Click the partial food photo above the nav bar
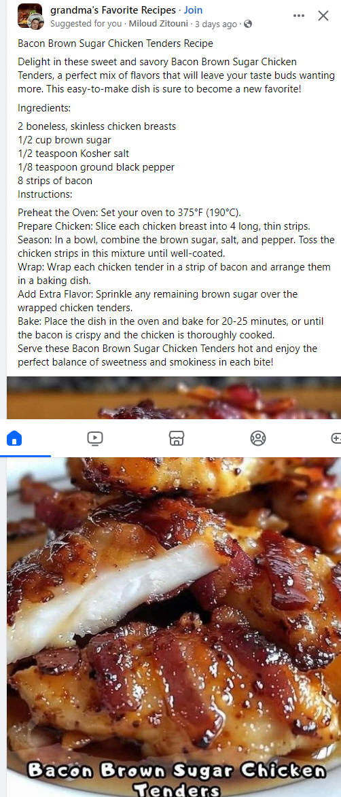 click(174, 397)
